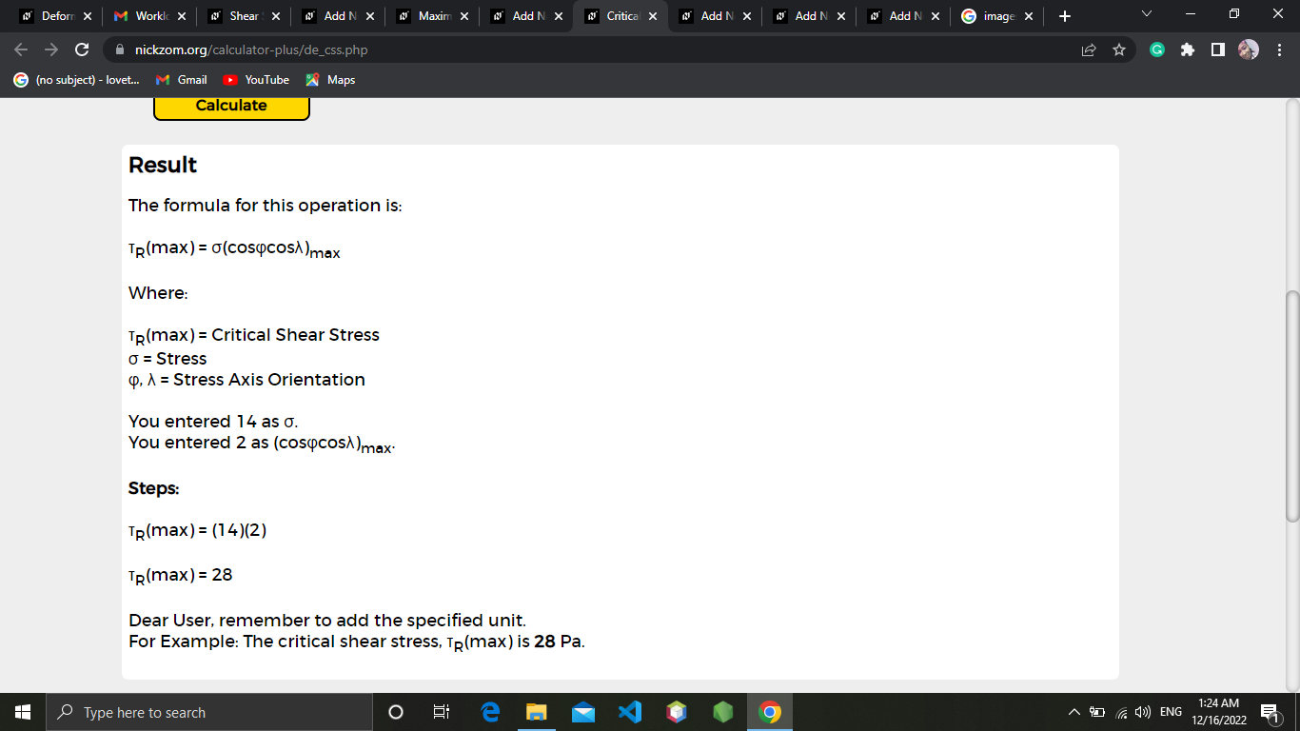The height and width of the screenshot is (731, 1300).
Task: Open the Extensions puzzle icon
Action: point(1188,49)
